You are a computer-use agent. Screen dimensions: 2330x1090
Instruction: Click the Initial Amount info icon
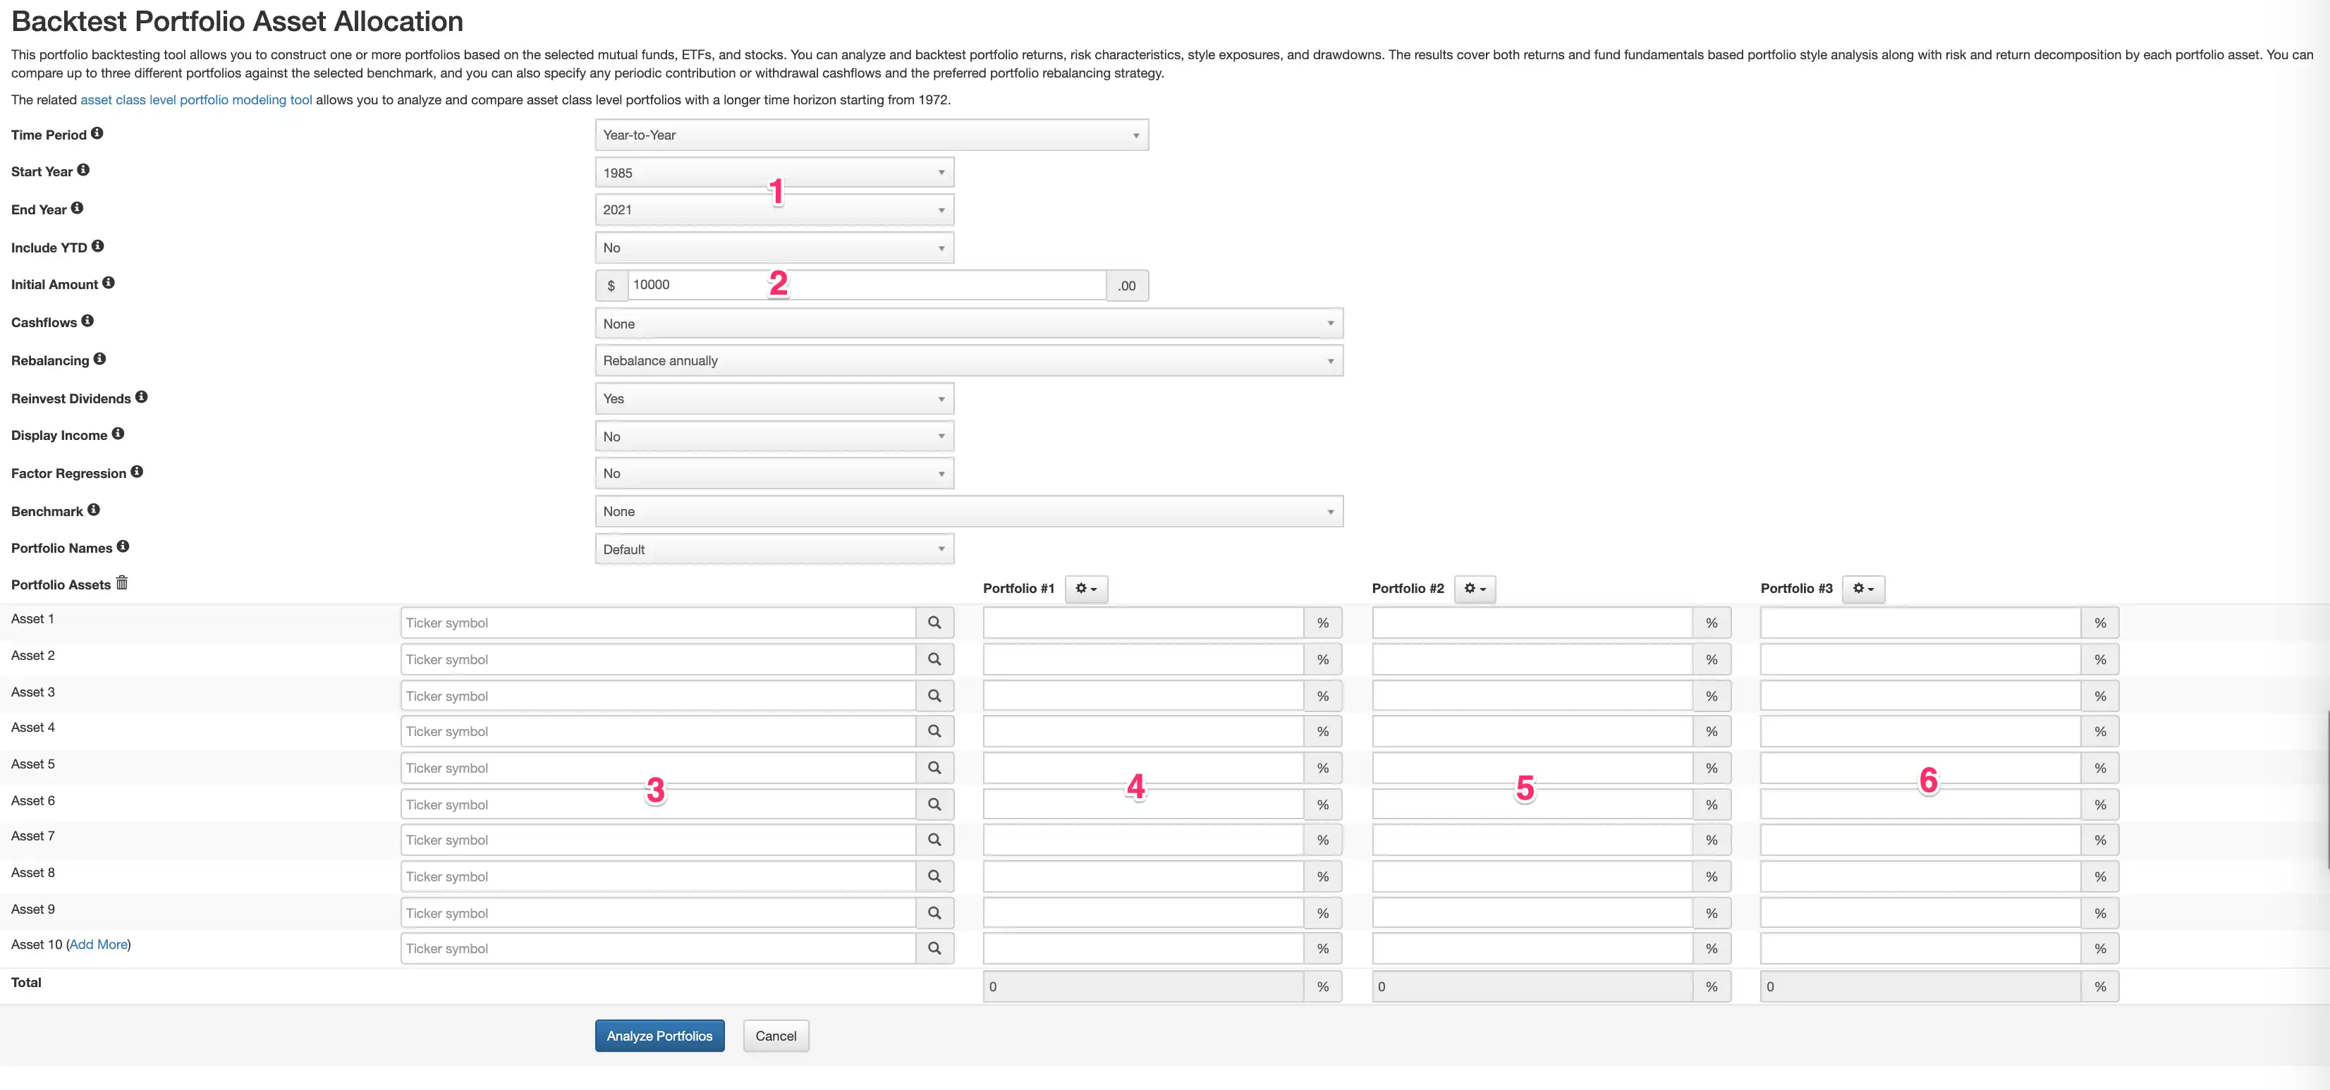pos(109,283)
